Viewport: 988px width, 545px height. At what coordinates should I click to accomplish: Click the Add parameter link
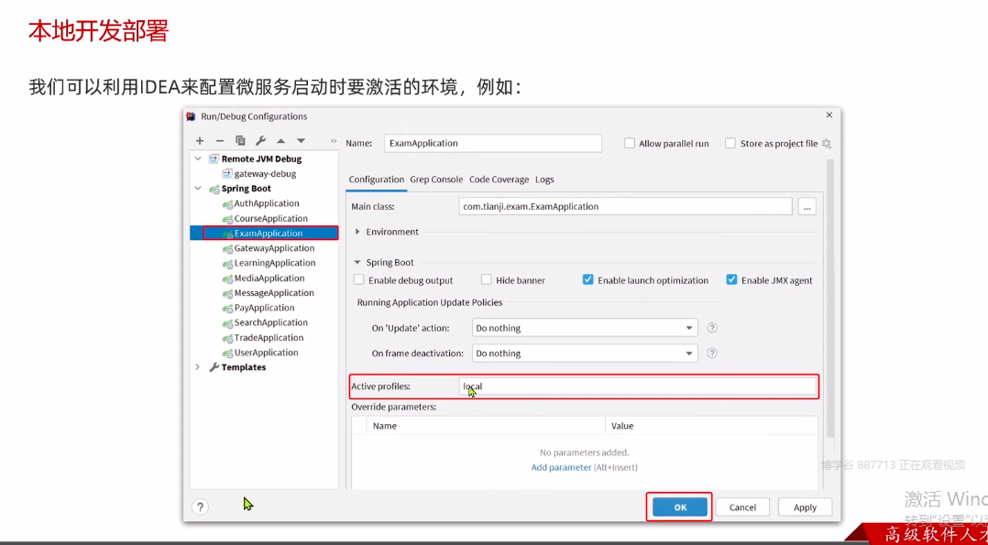[x=561, y=467]
